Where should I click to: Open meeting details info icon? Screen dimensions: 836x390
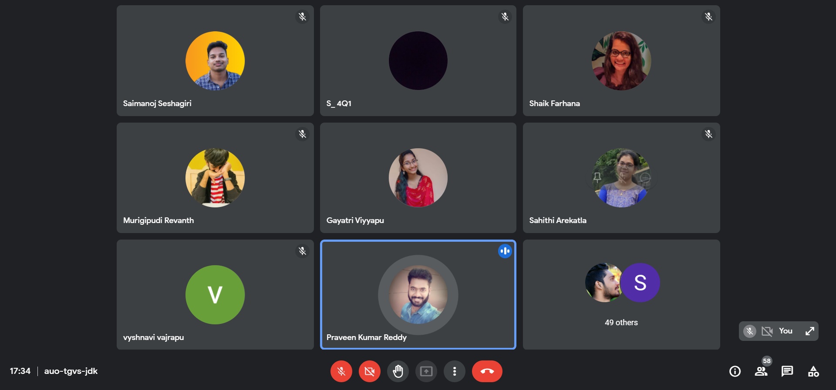click(735, 371)
